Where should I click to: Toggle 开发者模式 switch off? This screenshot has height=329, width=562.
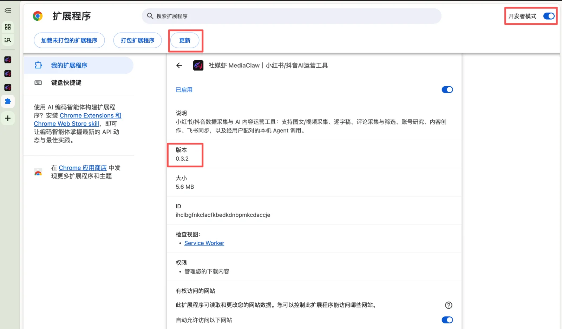coord(549,16)
